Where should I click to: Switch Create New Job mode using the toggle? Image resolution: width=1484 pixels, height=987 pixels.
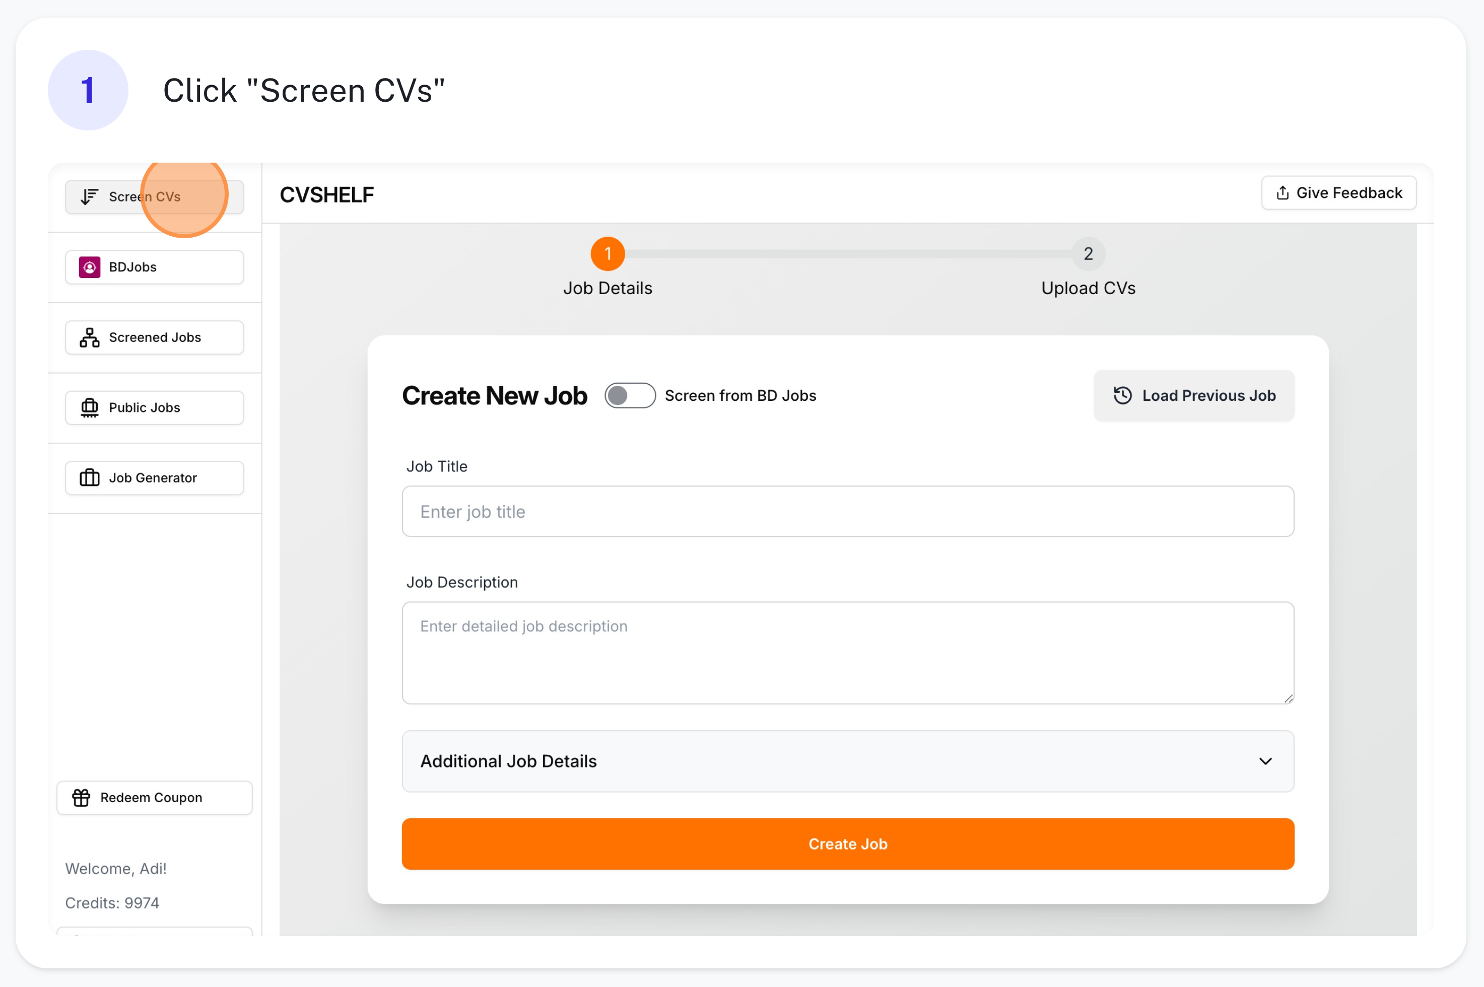pos(630,395)
